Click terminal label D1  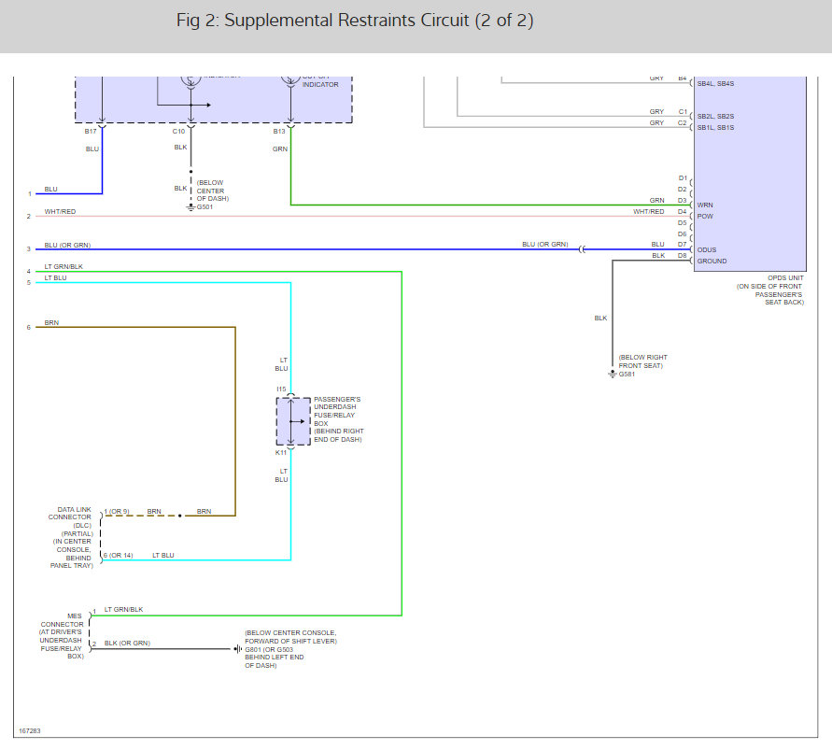pos(683,177)
